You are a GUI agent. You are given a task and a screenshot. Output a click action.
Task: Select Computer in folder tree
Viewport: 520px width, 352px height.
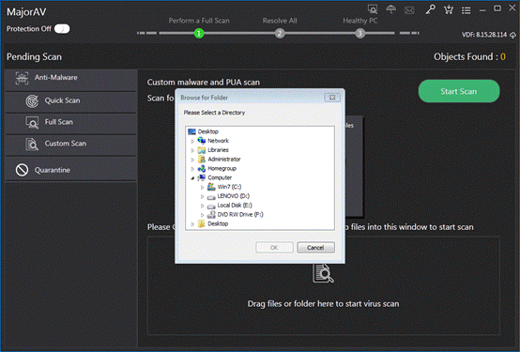click(x=220, y=177)
